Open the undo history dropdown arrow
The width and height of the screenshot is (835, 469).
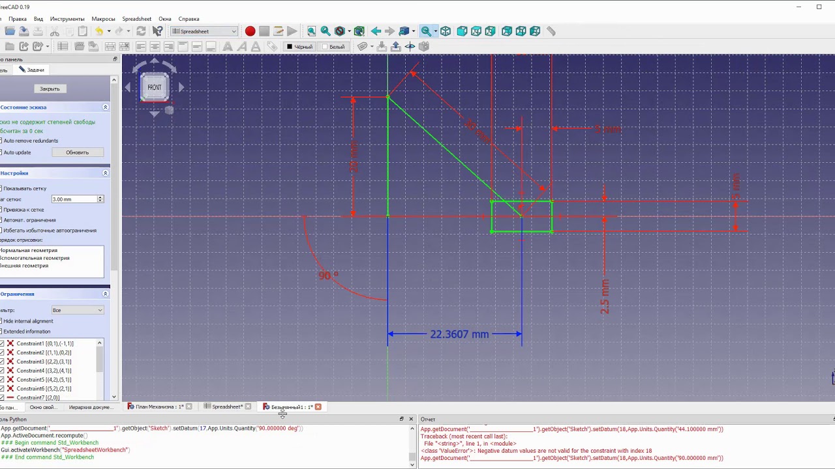pos(109,31)
